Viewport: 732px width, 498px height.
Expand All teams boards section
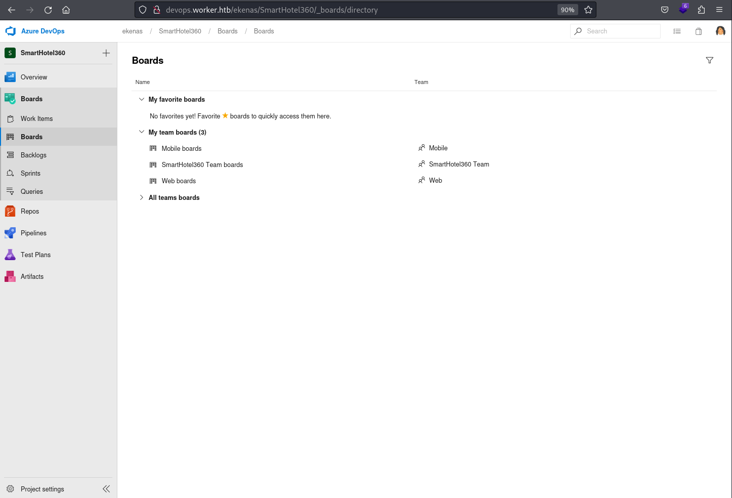pyautogui.click(x=142, y=197)
